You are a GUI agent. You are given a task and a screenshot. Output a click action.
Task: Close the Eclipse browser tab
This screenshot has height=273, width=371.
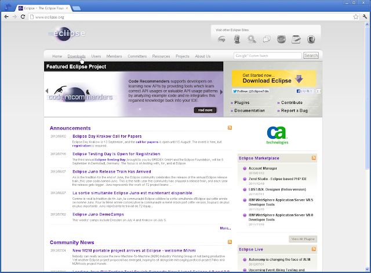(67, 8)
